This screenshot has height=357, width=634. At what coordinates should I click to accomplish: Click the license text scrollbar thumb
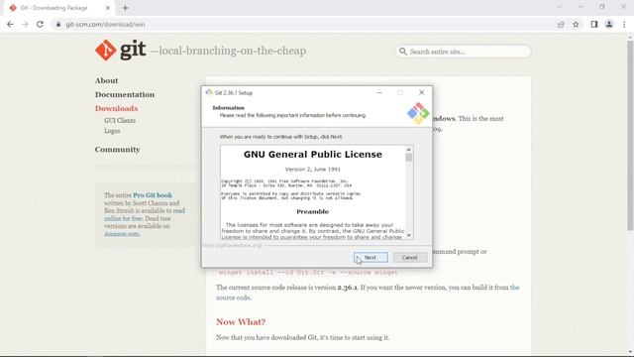(x=409, y=158)
